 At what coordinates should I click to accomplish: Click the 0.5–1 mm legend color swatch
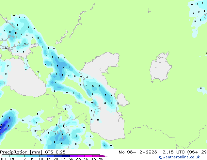[13, 156]
